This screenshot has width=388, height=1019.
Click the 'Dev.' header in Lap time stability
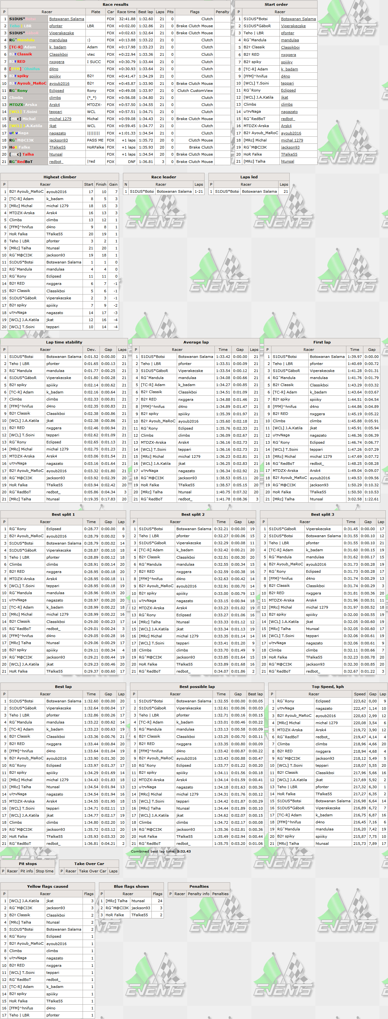coord(91,350)
